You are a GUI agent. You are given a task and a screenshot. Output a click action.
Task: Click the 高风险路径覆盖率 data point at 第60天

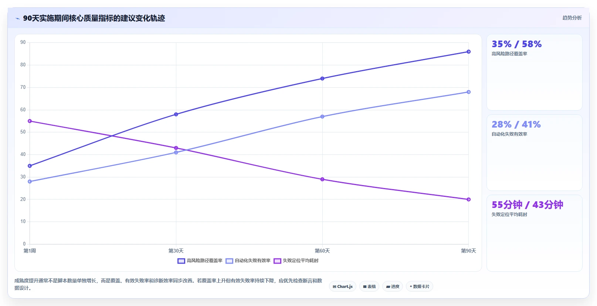(x=322, y=79)
